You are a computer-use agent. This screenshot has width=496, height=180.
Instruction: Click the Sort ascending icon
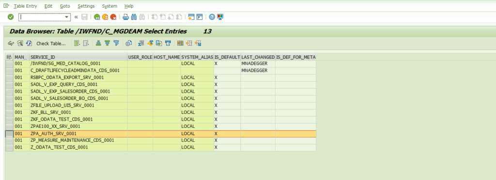pyautogui.click(x=98, y=43)
